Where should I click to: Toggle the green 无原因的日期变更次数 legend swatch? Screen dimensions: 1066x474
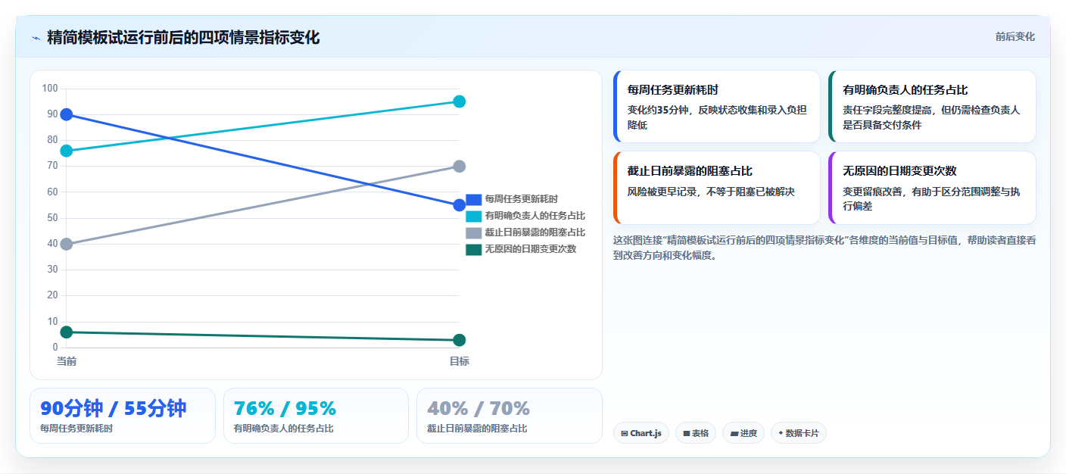point(473,249)
